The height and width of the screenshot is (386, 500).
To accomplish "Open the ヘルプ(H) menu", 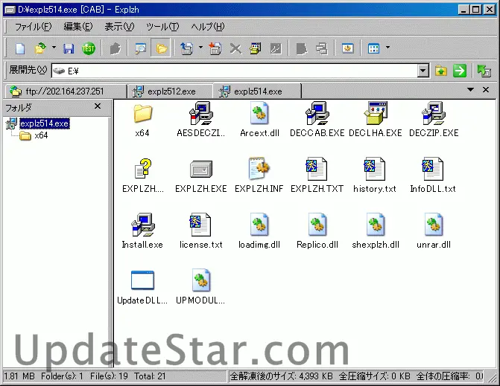I will click(x=208, y=27).
